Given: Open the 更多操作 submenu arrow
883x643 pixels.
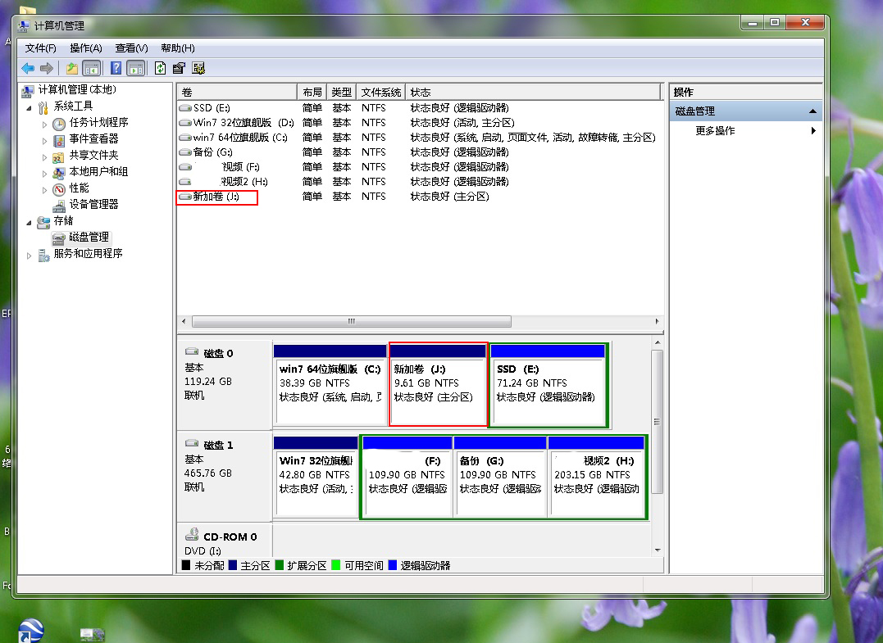Looking at the screenshot, I should (812, 129).
